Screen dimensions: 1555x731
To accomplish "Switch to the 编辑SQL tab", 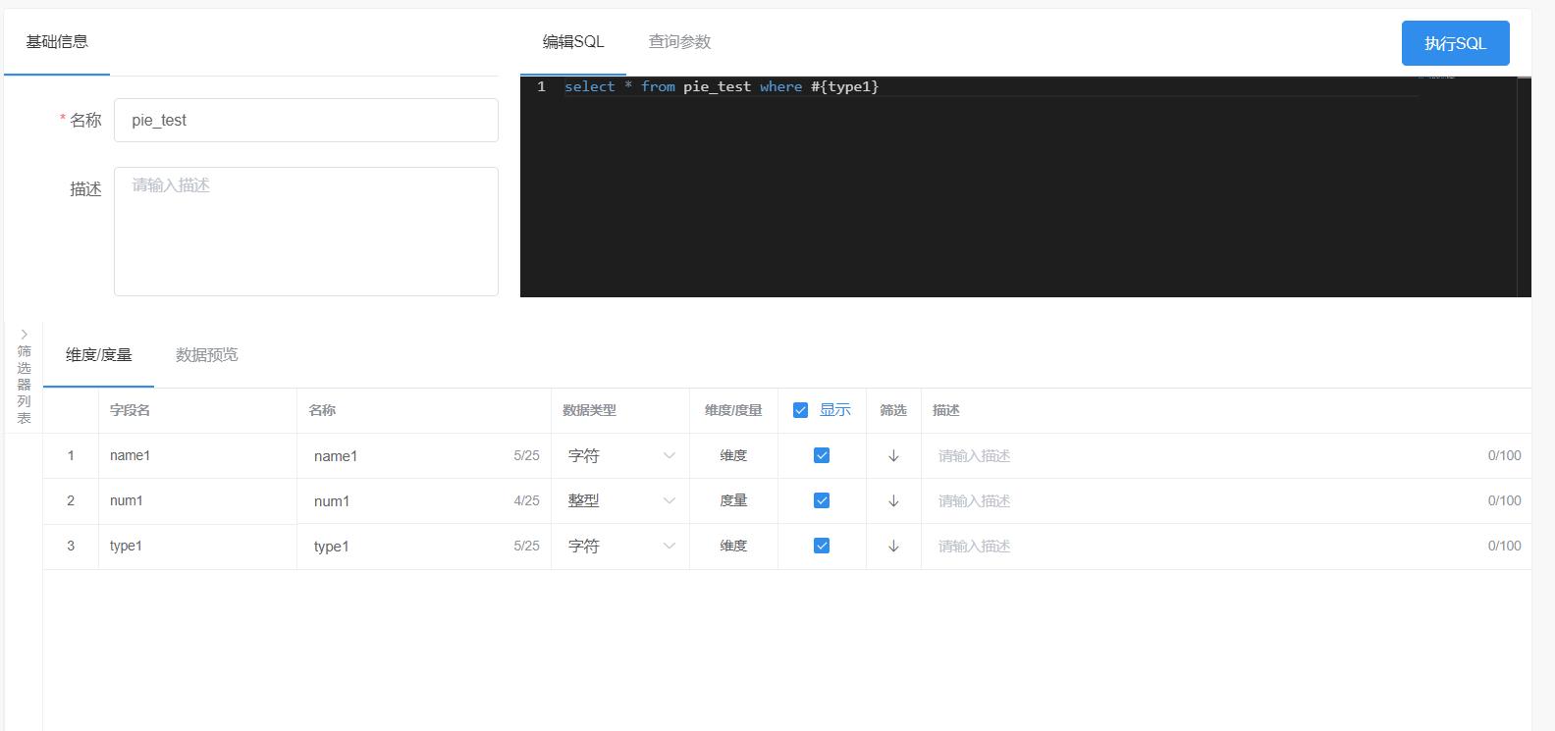I will coord(573,41).
